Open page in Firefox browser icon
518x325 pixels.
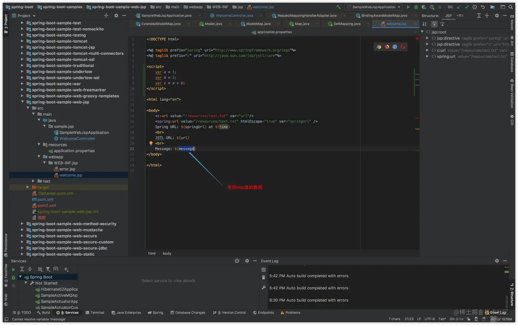(x=387, y=47)
